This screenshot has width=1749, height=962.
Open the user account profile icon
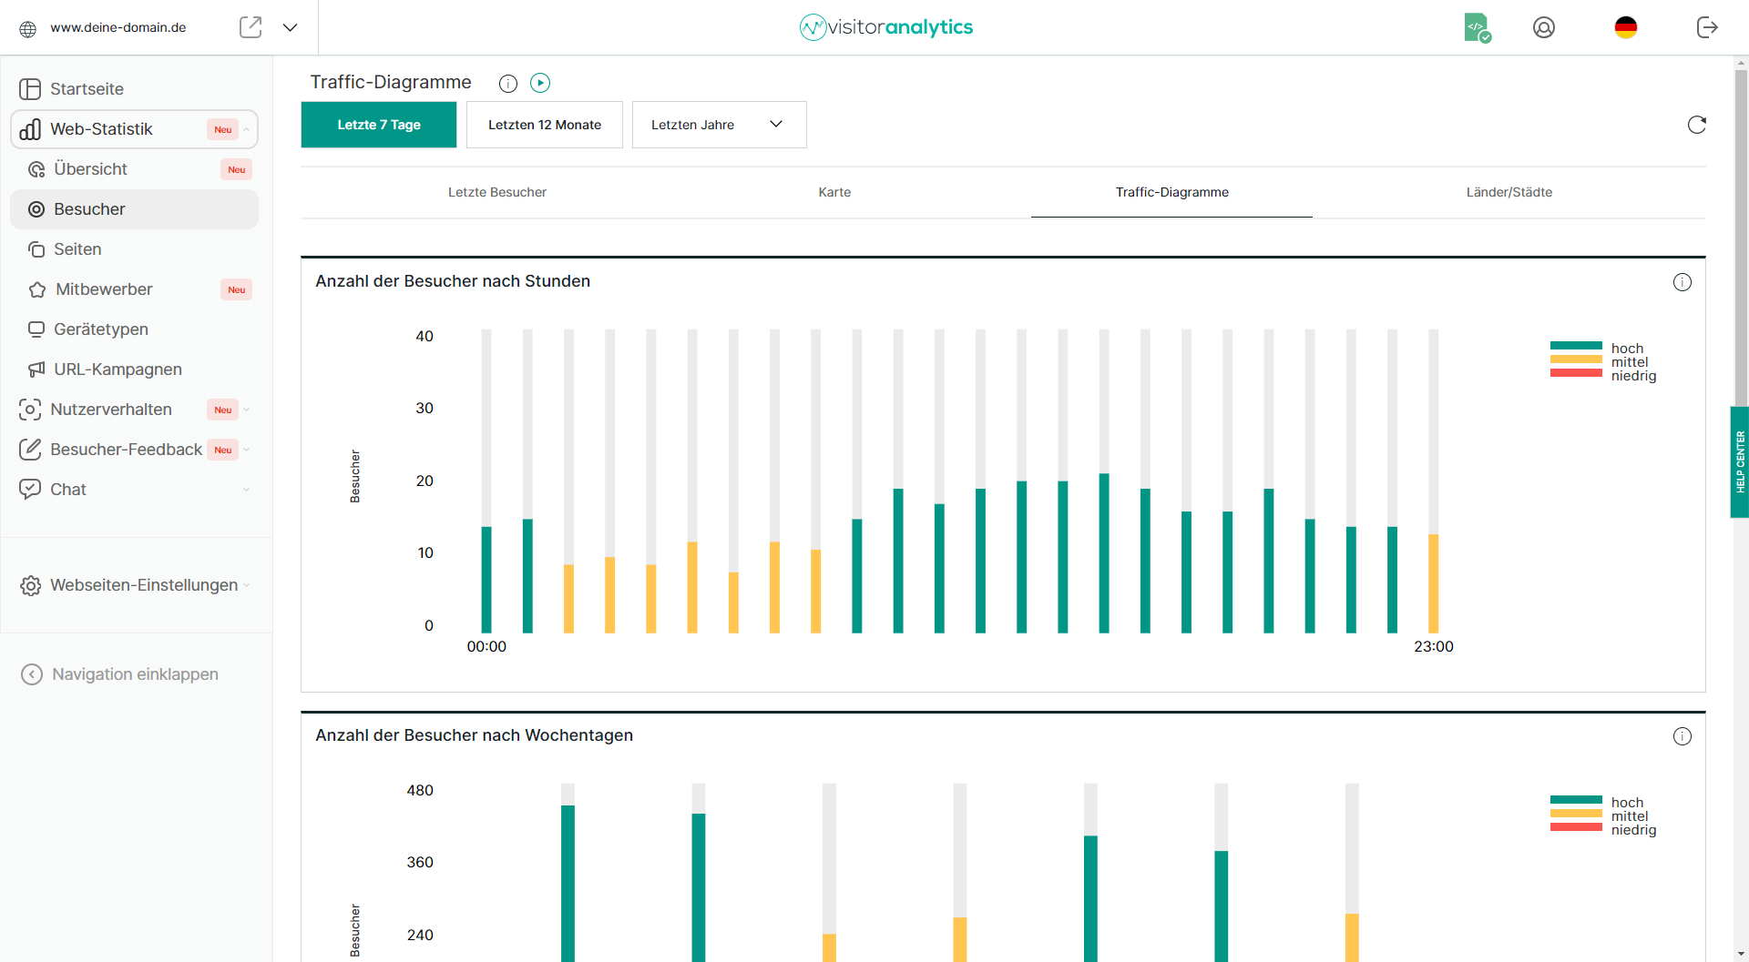click(x=1544, y=27)
